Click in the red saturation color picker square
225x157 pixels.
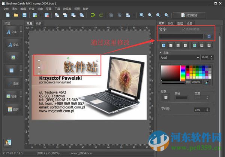click(x=171, y=73)
